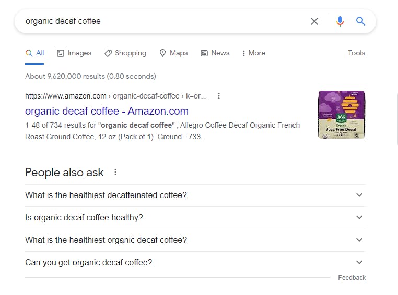The image size is (398, 295).
Task: Expand 'Can you get organic decaf coffee?'
Action: pyautogui.click(x=195, y=262)
